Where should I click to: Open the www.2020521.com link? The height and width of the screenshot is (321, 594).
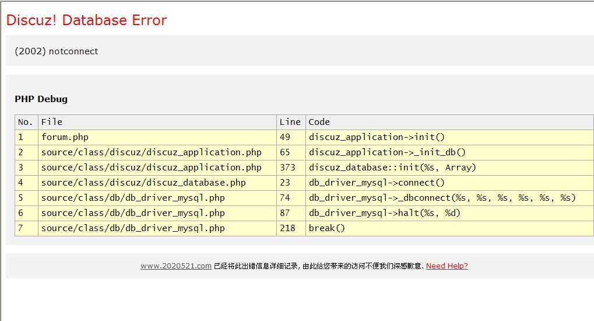tap(176, 266)
